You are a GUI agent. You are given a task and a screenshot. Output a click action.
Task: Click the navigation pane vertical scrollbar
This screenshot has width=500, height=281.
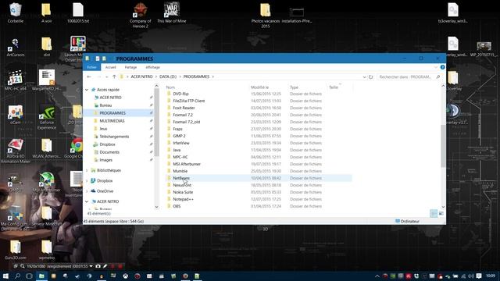pyautogui.click(x=156, y=123)
